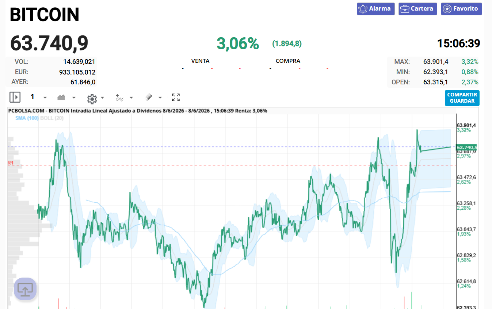Open the chart type area icon

tap(61, 98)
